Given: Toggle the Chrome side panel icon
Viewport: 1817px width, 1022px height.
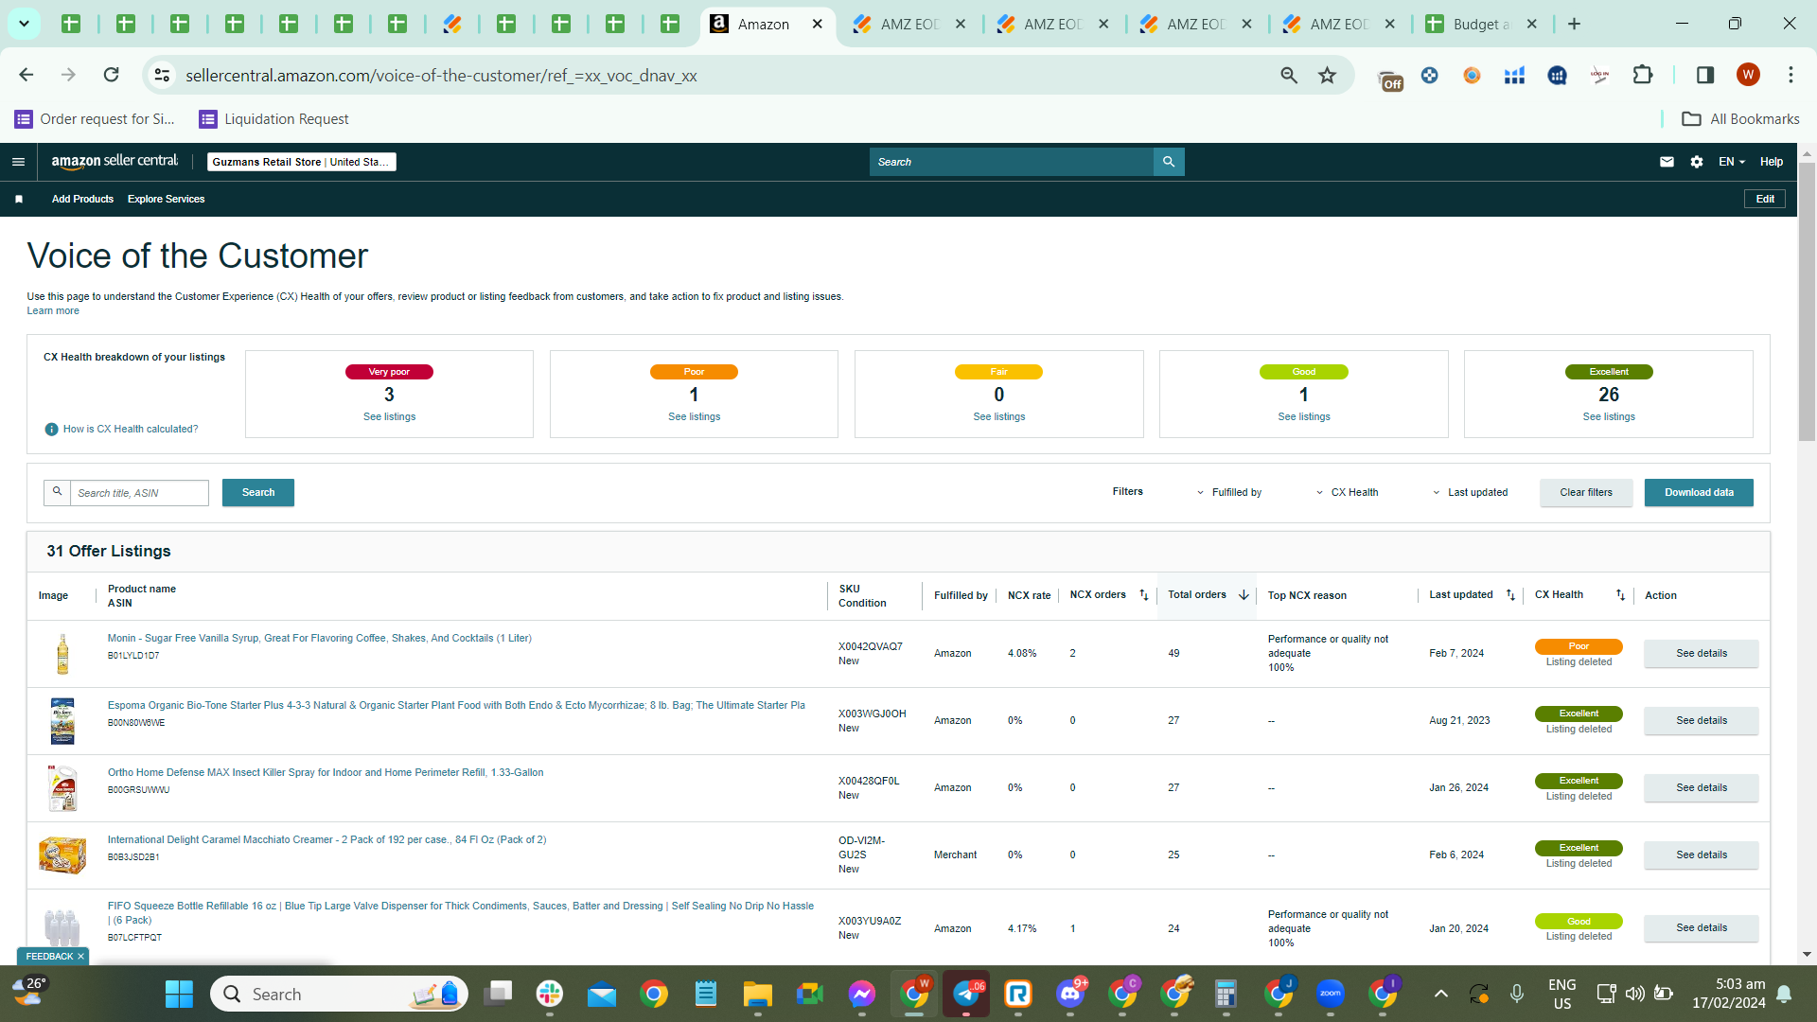Looking at the screenshot, I should click(x=1705, y=75).
